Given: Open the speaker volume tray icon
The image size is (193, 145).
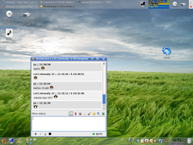Looking at the screenshot, I should click(138, 141).
